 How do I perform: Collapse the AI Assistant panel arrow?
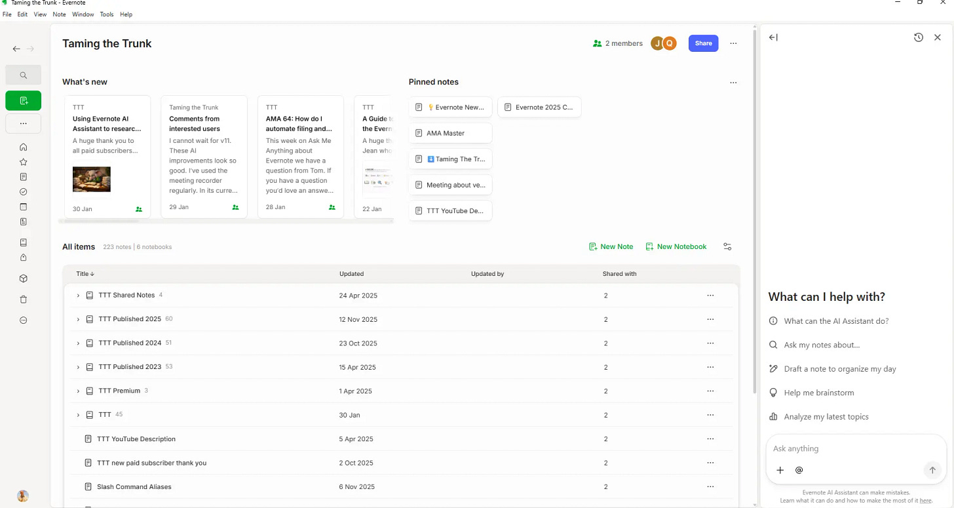point(773,37)
